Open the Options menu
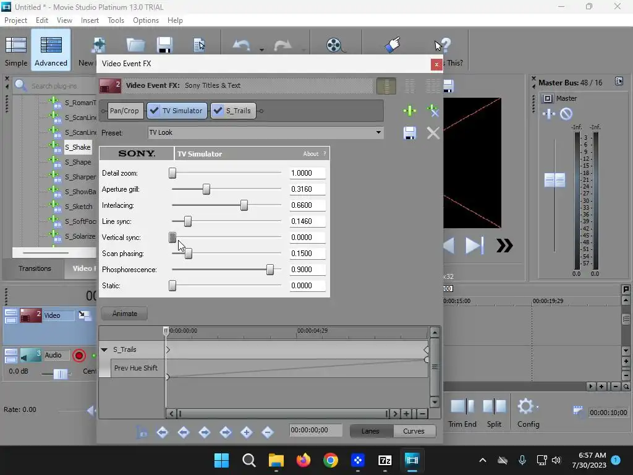 click(146, 20)
